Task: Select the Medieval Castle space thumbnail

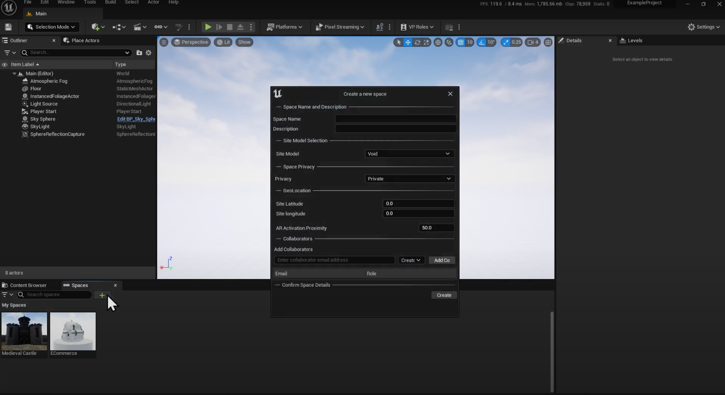Action: (x=24, y=331)
